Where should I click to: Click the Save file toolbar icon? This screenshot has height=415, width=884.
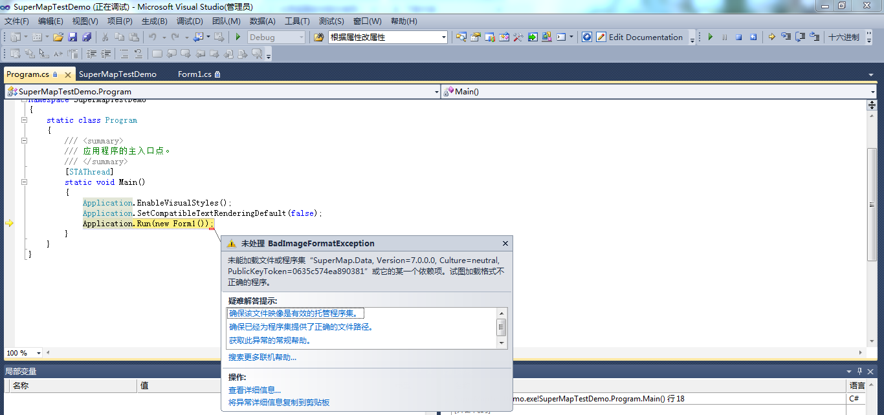[72, 37]
